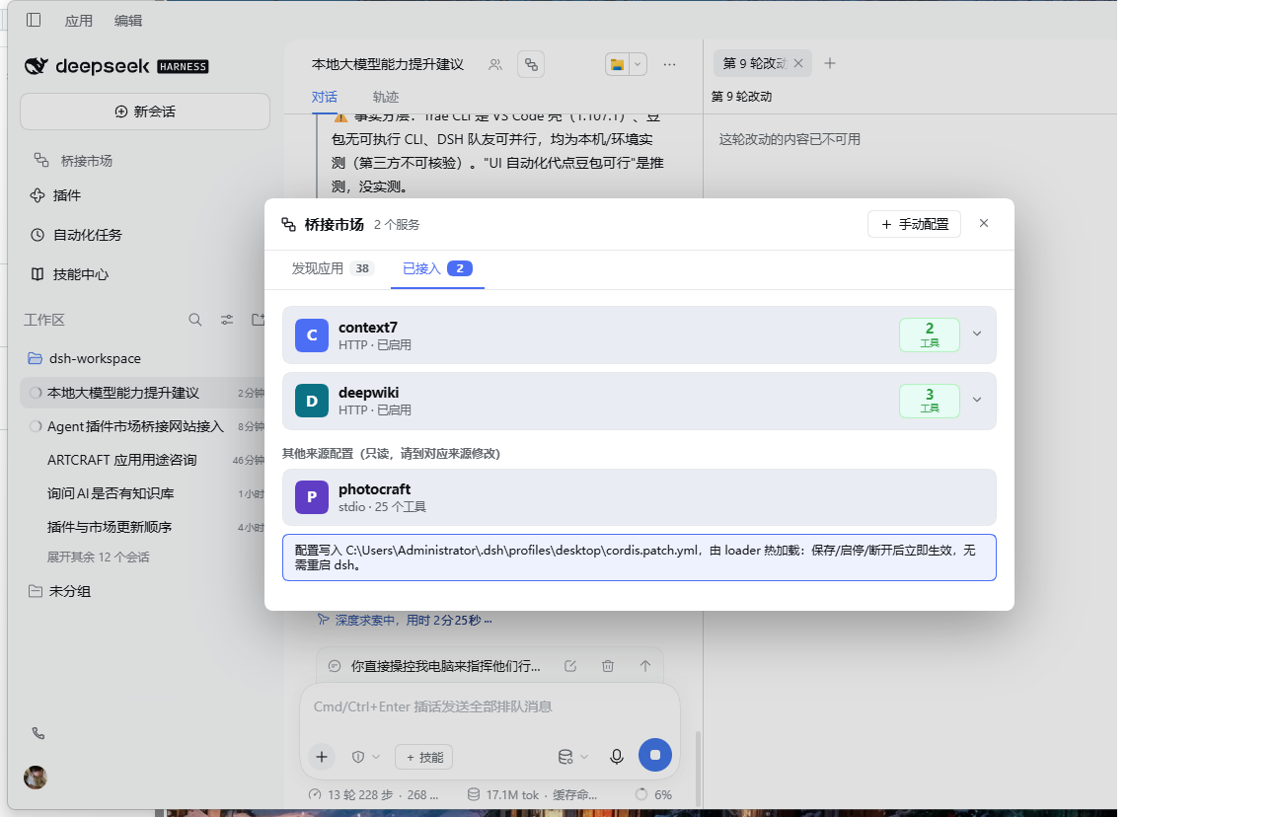
Task: Click the deepwiki service icon
Action: pos(312,401)
